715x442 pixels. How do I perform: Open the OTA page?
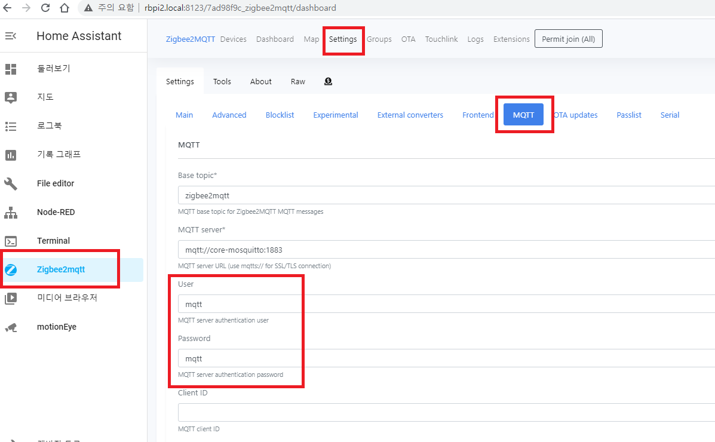tap(408, 39)
